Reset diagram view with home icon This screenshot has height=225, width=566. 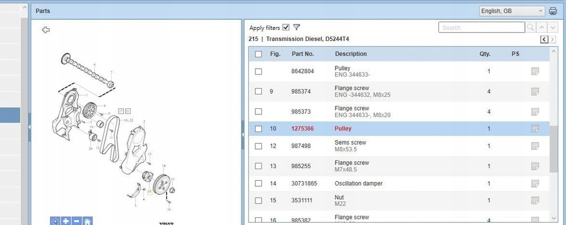tap(87, 221)
